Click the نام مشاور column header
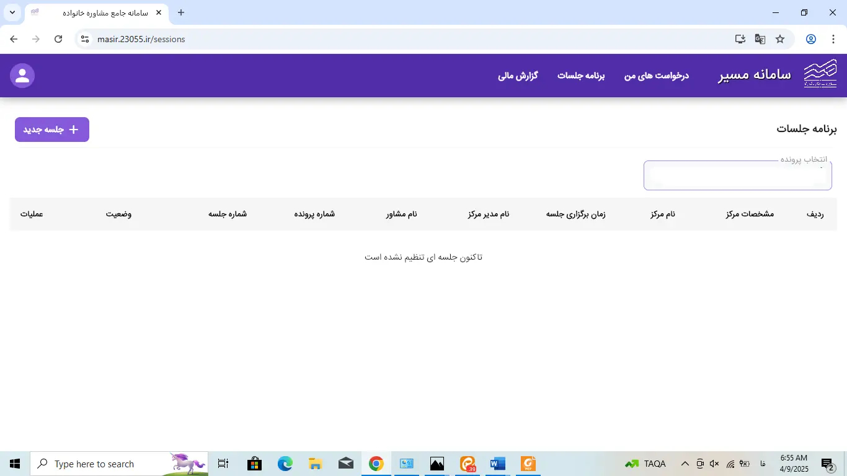Screen dimensions: 847x476 pyautogui.click(x=402, y=214)
